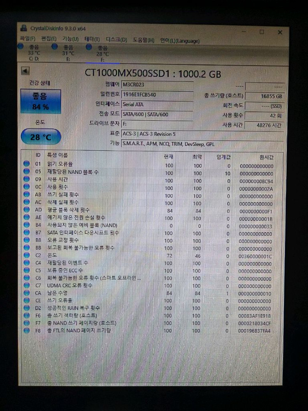Click raw value 00000000002A of 사용 횟수
Viewport: 308px width, 411px height.
click(x=256, y=189)
